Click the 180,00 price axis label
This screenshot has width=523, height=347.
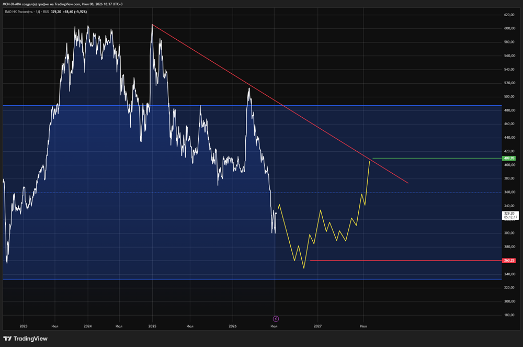(509, 315)
